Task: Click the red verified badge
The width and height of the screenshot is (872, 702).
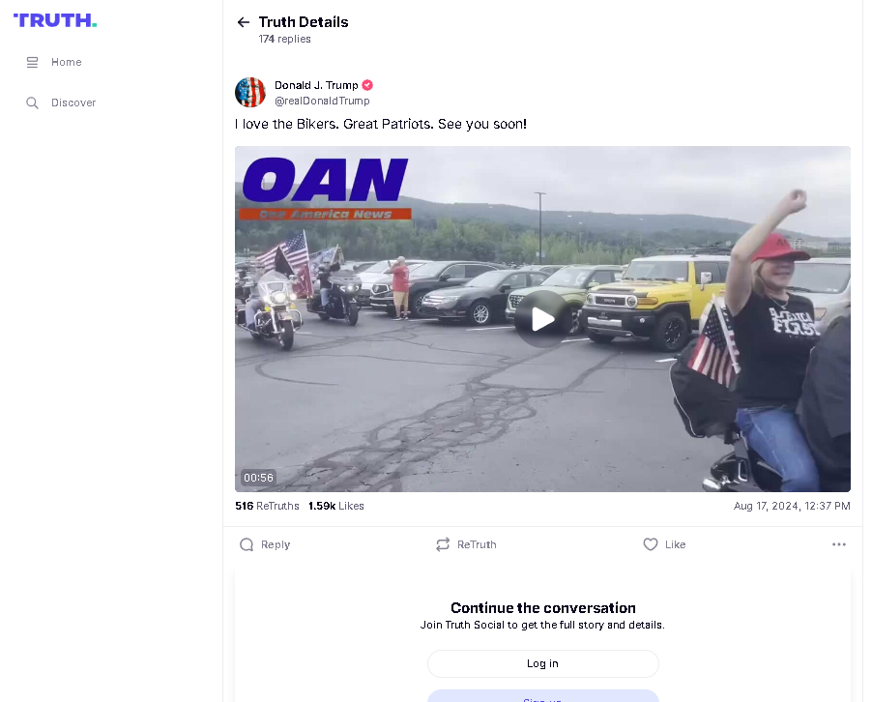Action: [x=367, y=85]
